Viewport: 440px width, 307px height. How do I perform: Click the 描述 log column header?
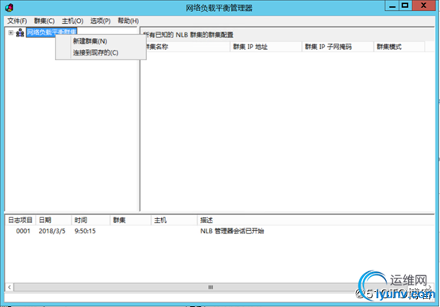315,220
